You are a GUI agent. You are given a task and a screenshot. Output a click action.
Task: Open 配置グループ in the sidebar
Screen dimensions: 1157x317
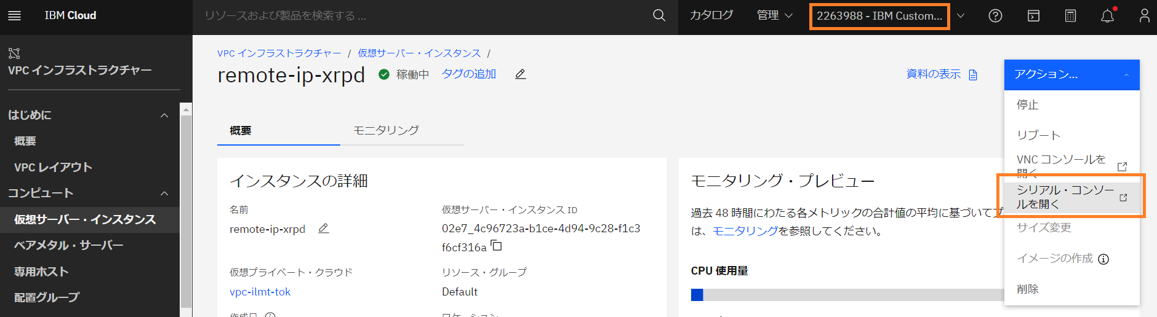[x=90, y=297]
